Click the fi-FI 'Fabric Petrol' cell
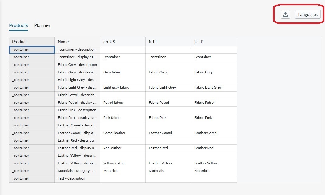The image size is (325, 195). coord(169,103)
